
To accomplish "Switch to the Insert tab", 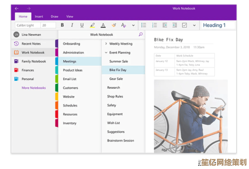I will 39,16.
